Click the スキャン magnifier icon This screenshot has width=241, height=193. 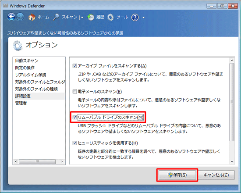(56, 17)
